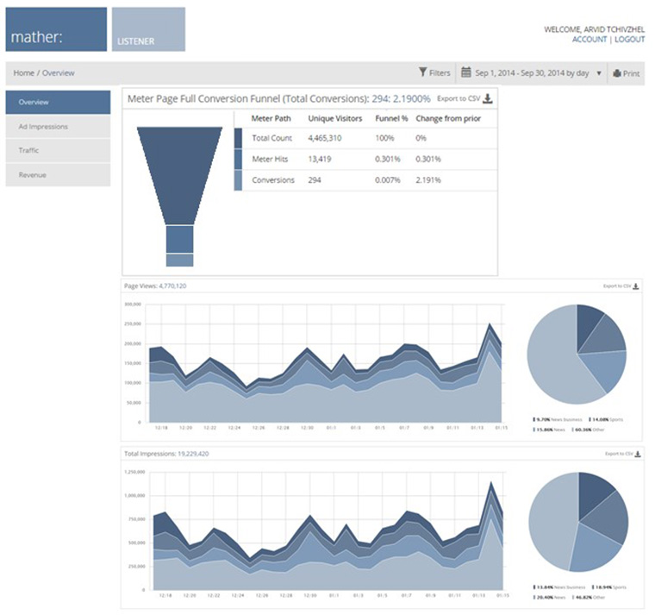Image resolution: width=655 pixels, height=615 pixels.
Task: Open Ad Impressions sidebar tab
Action: pyautogui.click(x=58, y=127)
